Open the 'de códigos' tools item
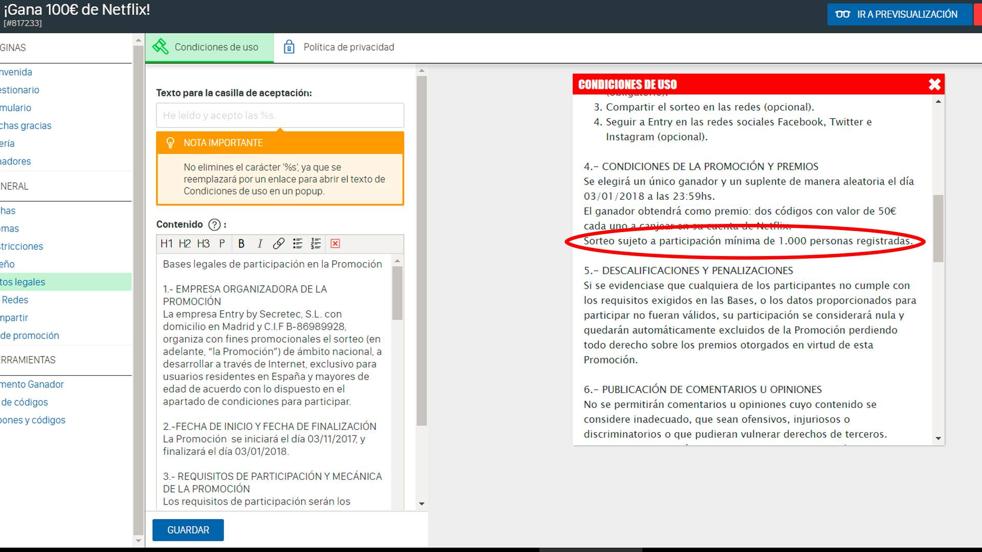Screen dimensions: 982x552 [x=24, y=403]
